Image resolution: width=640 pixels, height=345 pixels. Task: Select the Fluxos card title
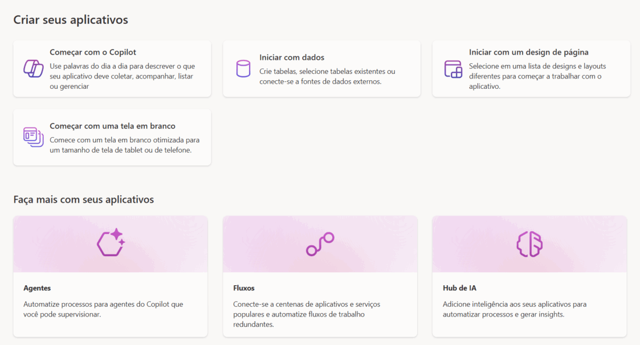(244, 288)
